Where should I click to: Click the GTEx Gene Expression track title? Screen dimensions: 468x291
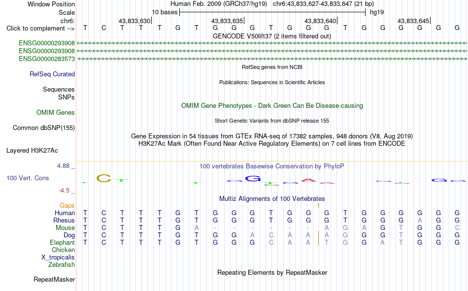(x=272, y=136)
